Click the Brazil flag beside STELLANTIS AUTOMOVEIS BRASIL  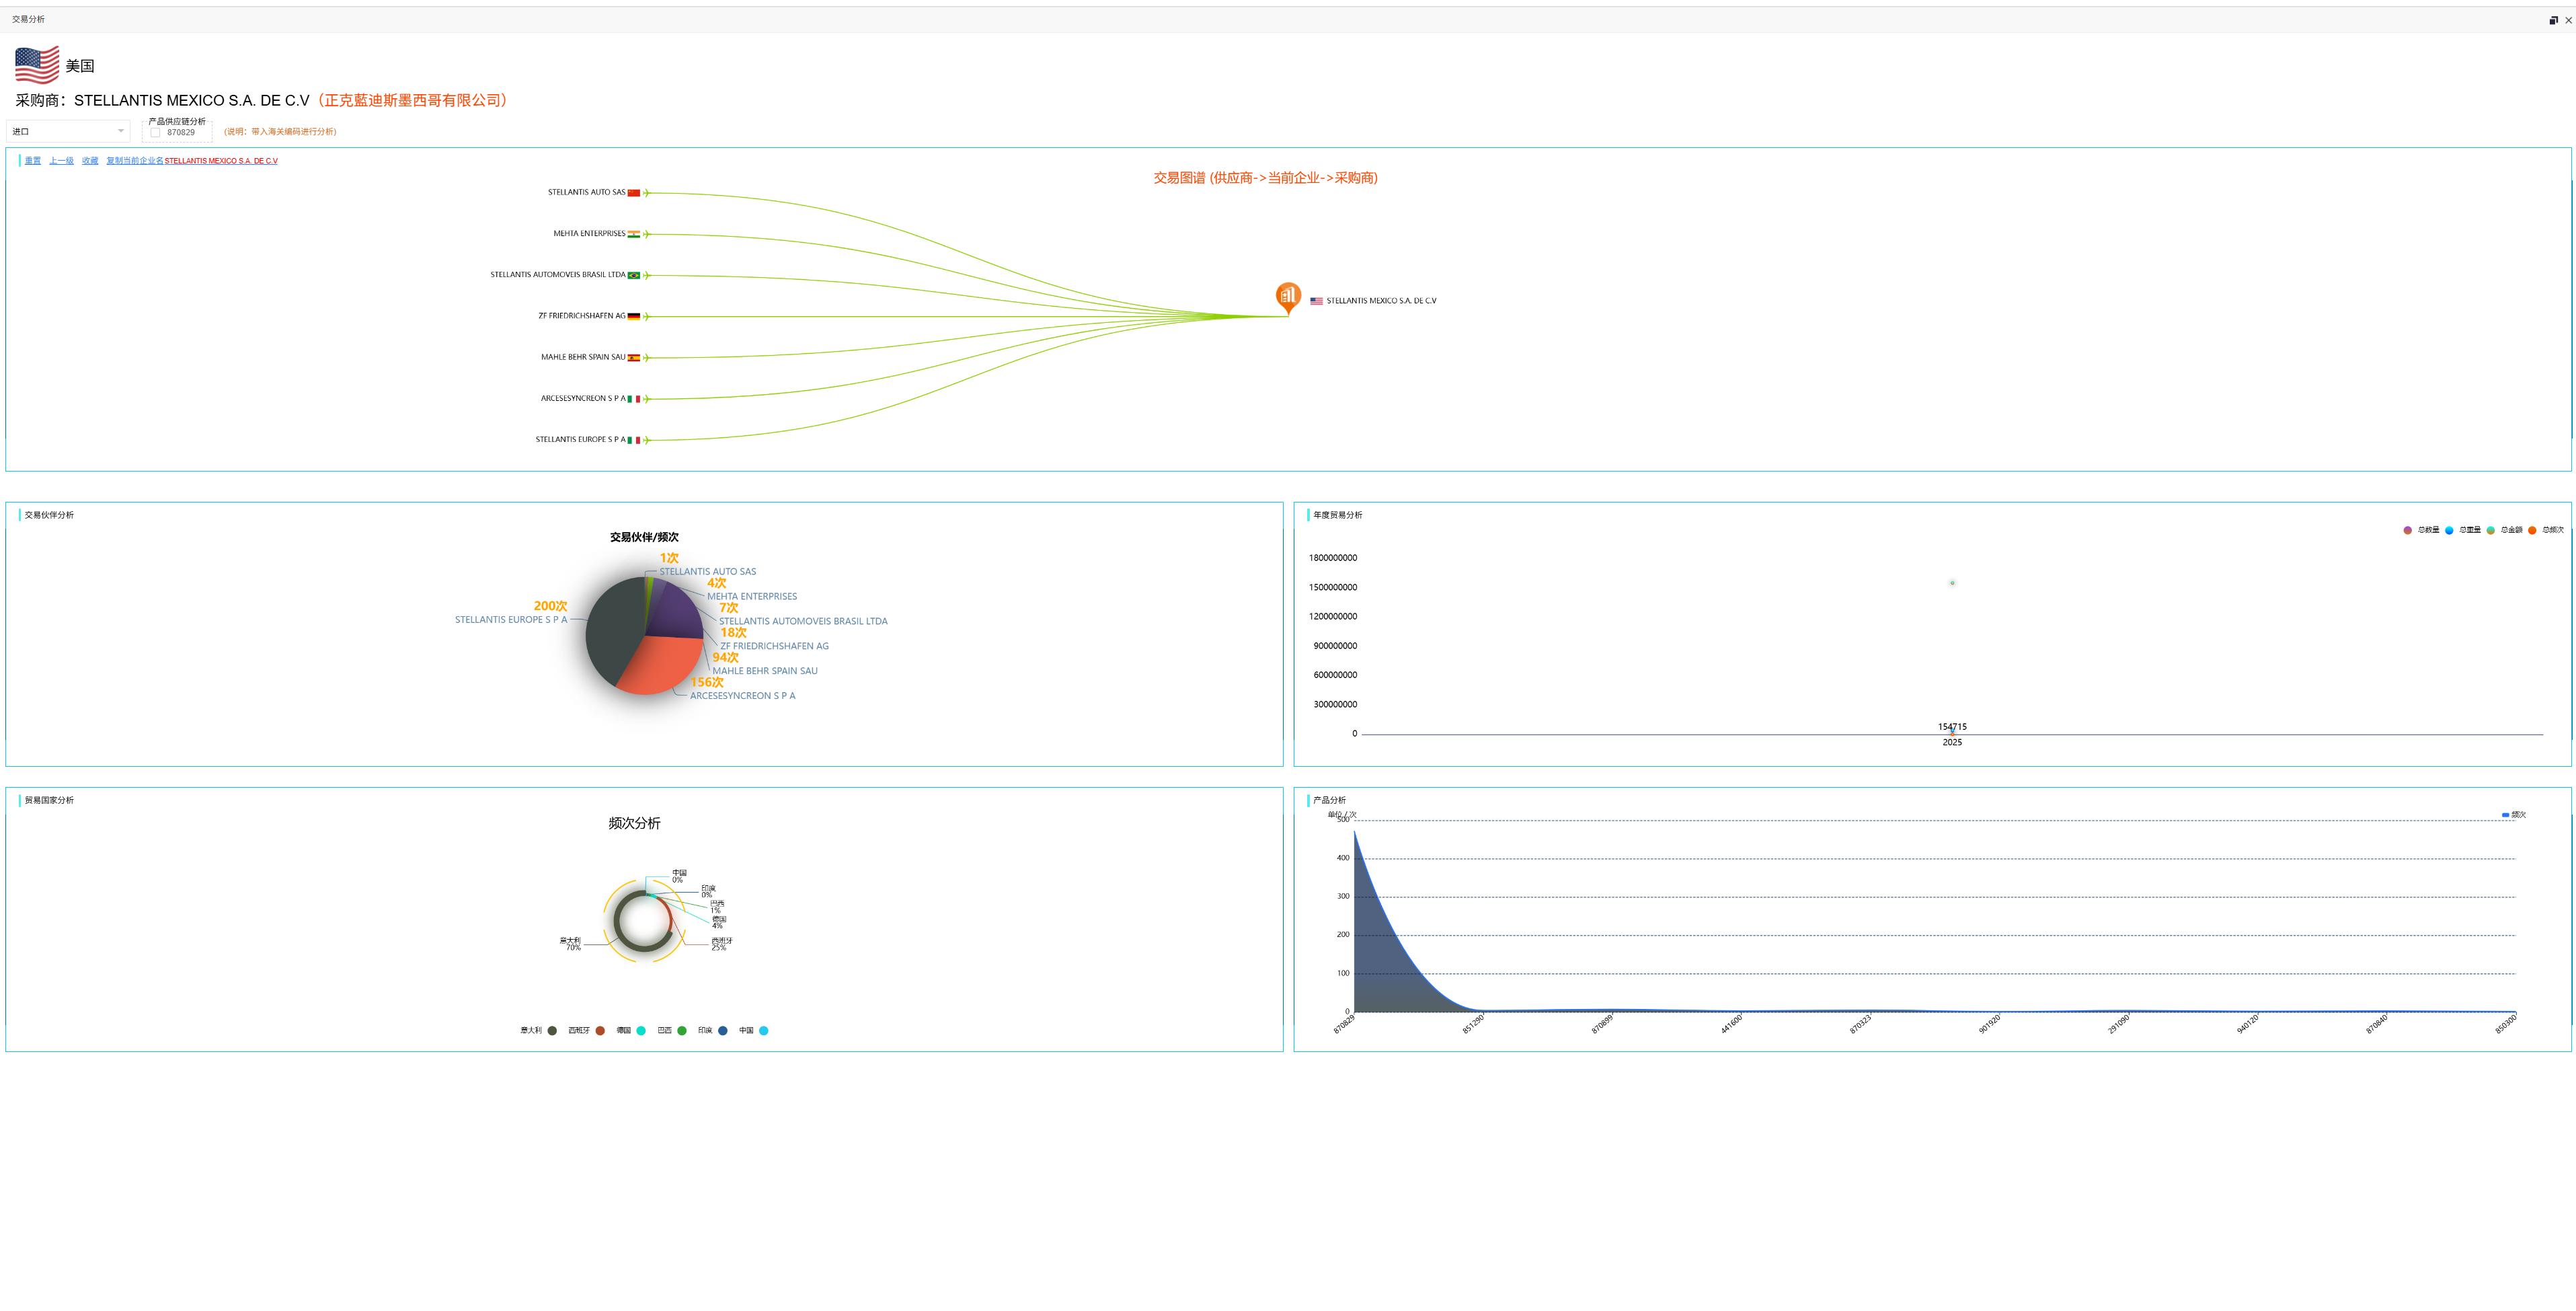tap(634, 275)
